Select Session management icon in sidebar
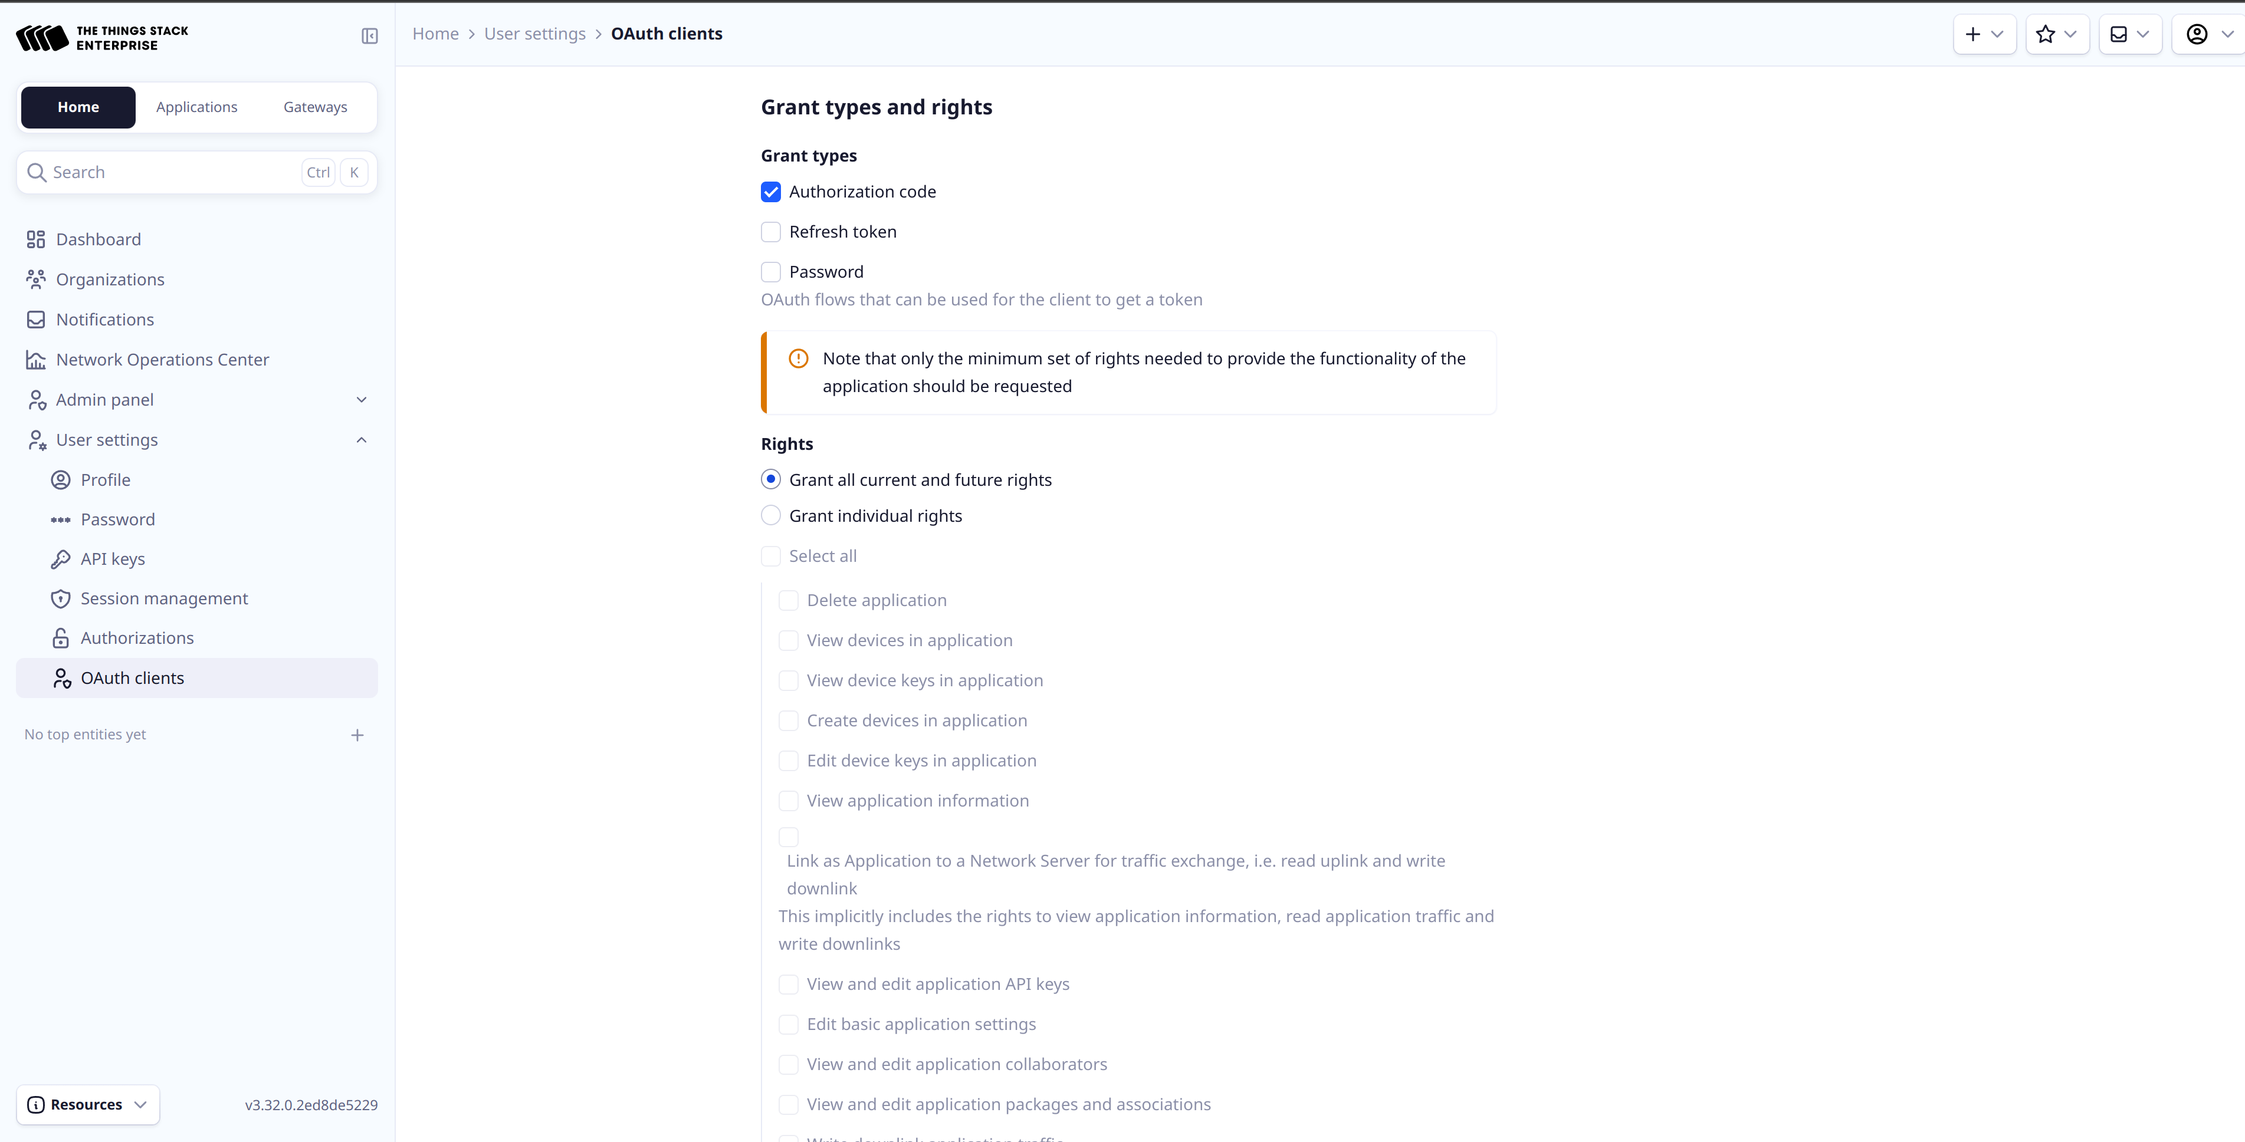 click(x=60, y=597)
